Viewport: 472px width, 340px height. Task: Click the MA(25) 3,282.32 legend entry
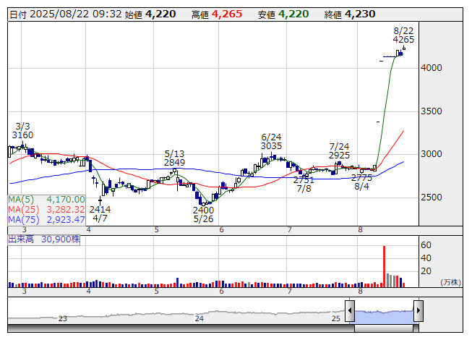point(47,209)
